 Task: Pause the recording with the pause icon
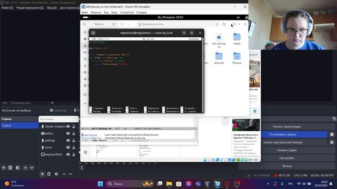click(332, 134)
